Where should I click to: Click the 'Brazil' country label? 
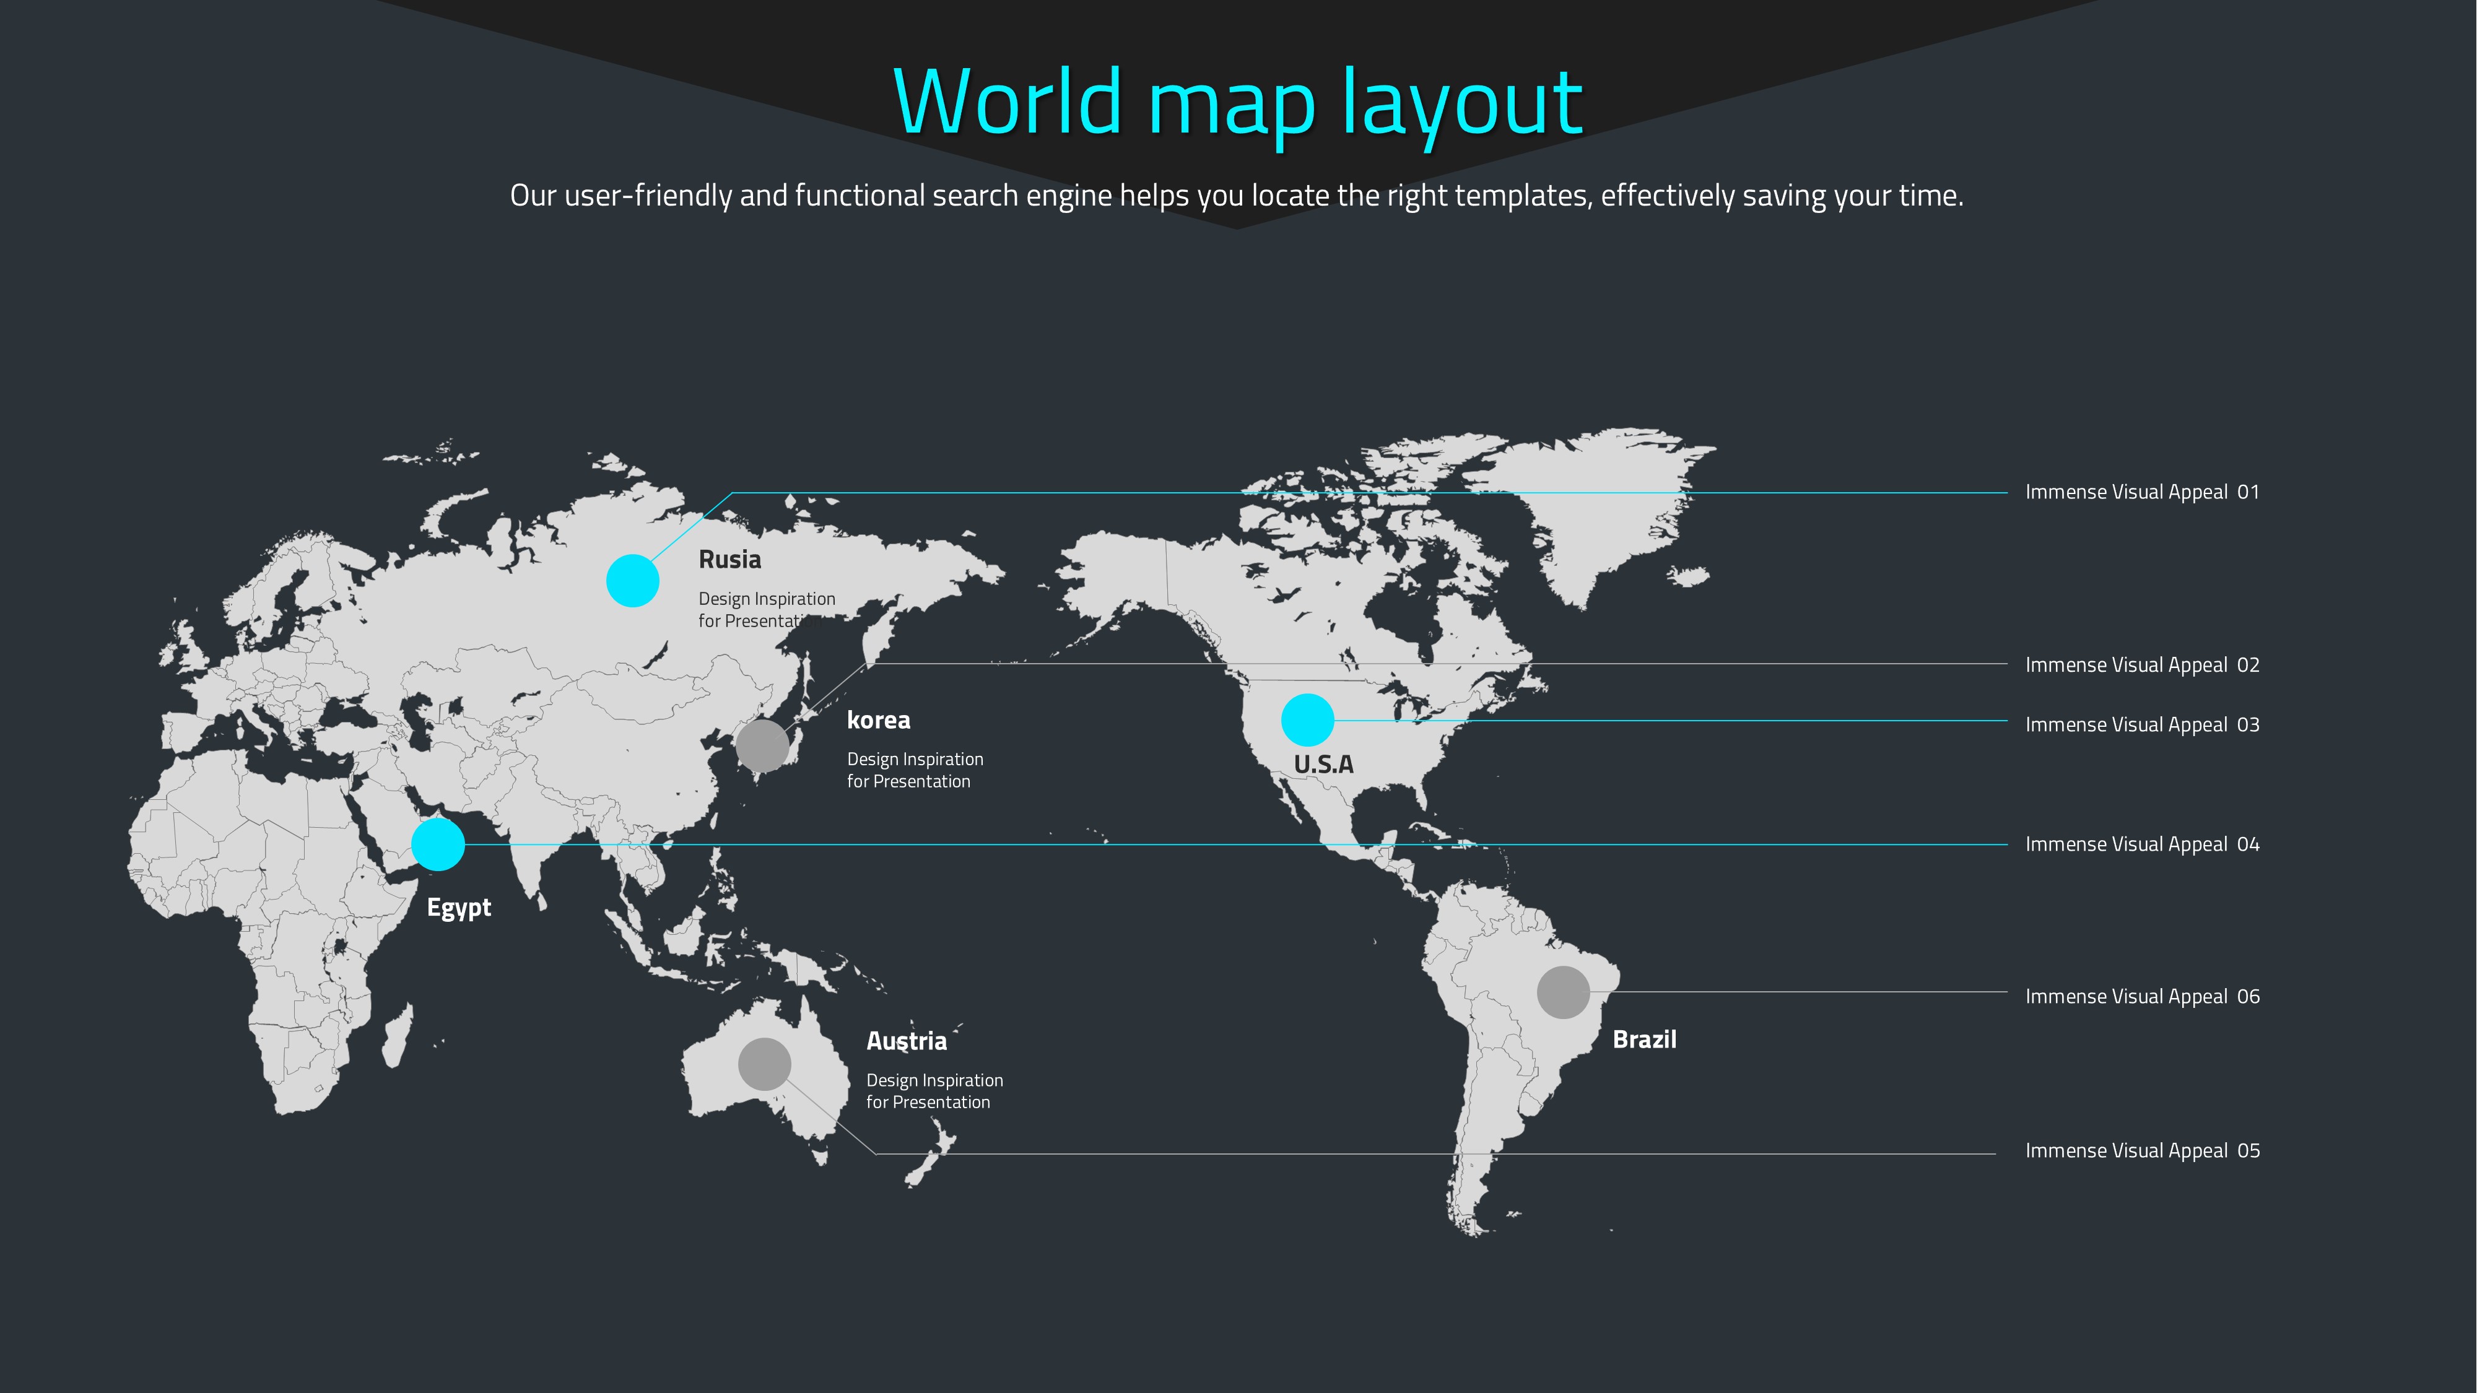[1644, 1039]
